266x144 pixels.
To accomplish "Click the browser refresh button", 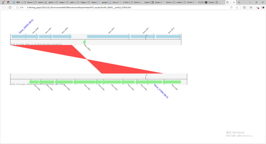I will click(10, 7).
